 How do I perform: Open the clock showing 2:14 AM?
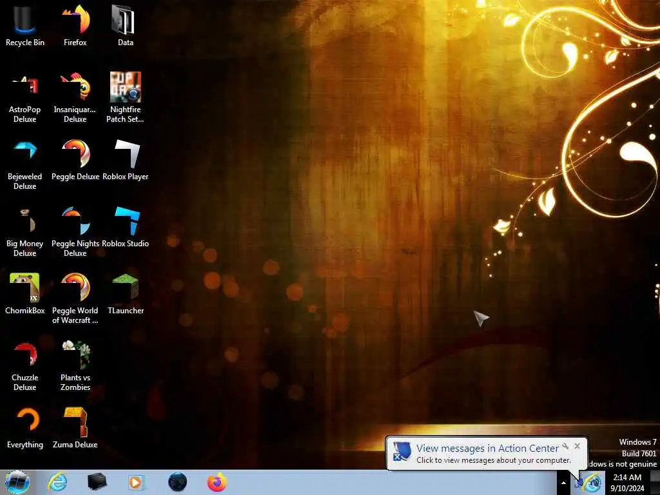(x=627, y=483)
